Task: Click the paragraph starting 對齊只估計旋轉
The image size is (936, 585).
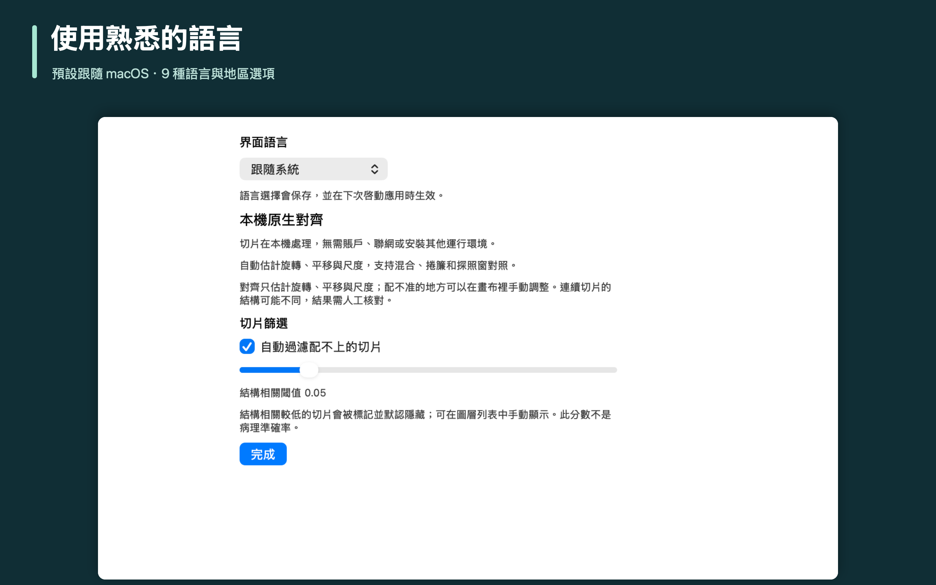Action: click(425, 294)
